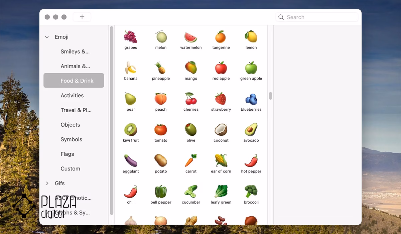Viewport: 401px width, 234px height.
Task: Pick the green apple emoji
Action: (x=251, y=68)
